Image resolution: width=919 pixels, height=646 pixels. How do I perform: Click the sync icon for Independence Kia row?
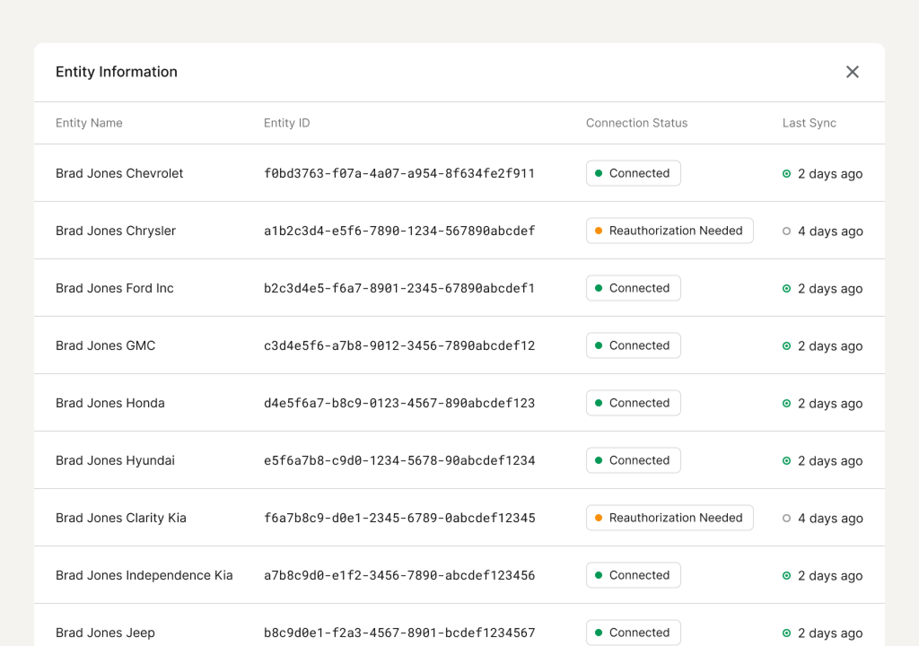tap(786, 576)
